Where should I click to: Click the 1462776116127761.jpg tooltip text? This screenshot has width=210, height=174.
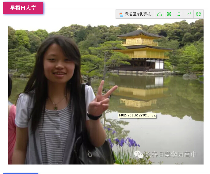coord(137,115)
